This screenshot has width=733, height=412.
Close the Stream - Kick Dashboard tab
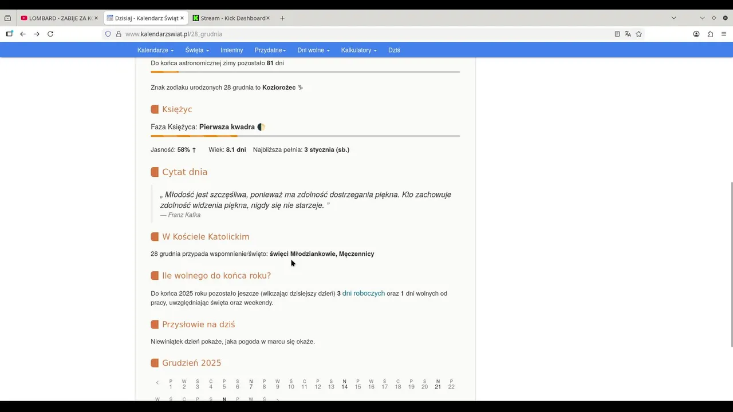[268, 18]
